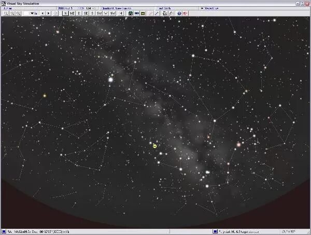The height and width of the screenshot is (235, 311).
Task: Step time forward with right arrow
Action: coord(48,13)
